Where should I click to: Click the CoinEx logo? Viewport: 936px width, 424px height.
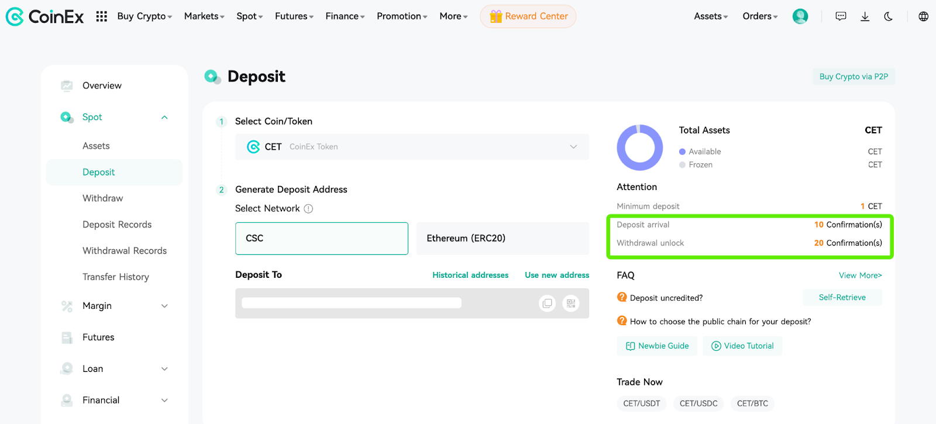[44, 16]
